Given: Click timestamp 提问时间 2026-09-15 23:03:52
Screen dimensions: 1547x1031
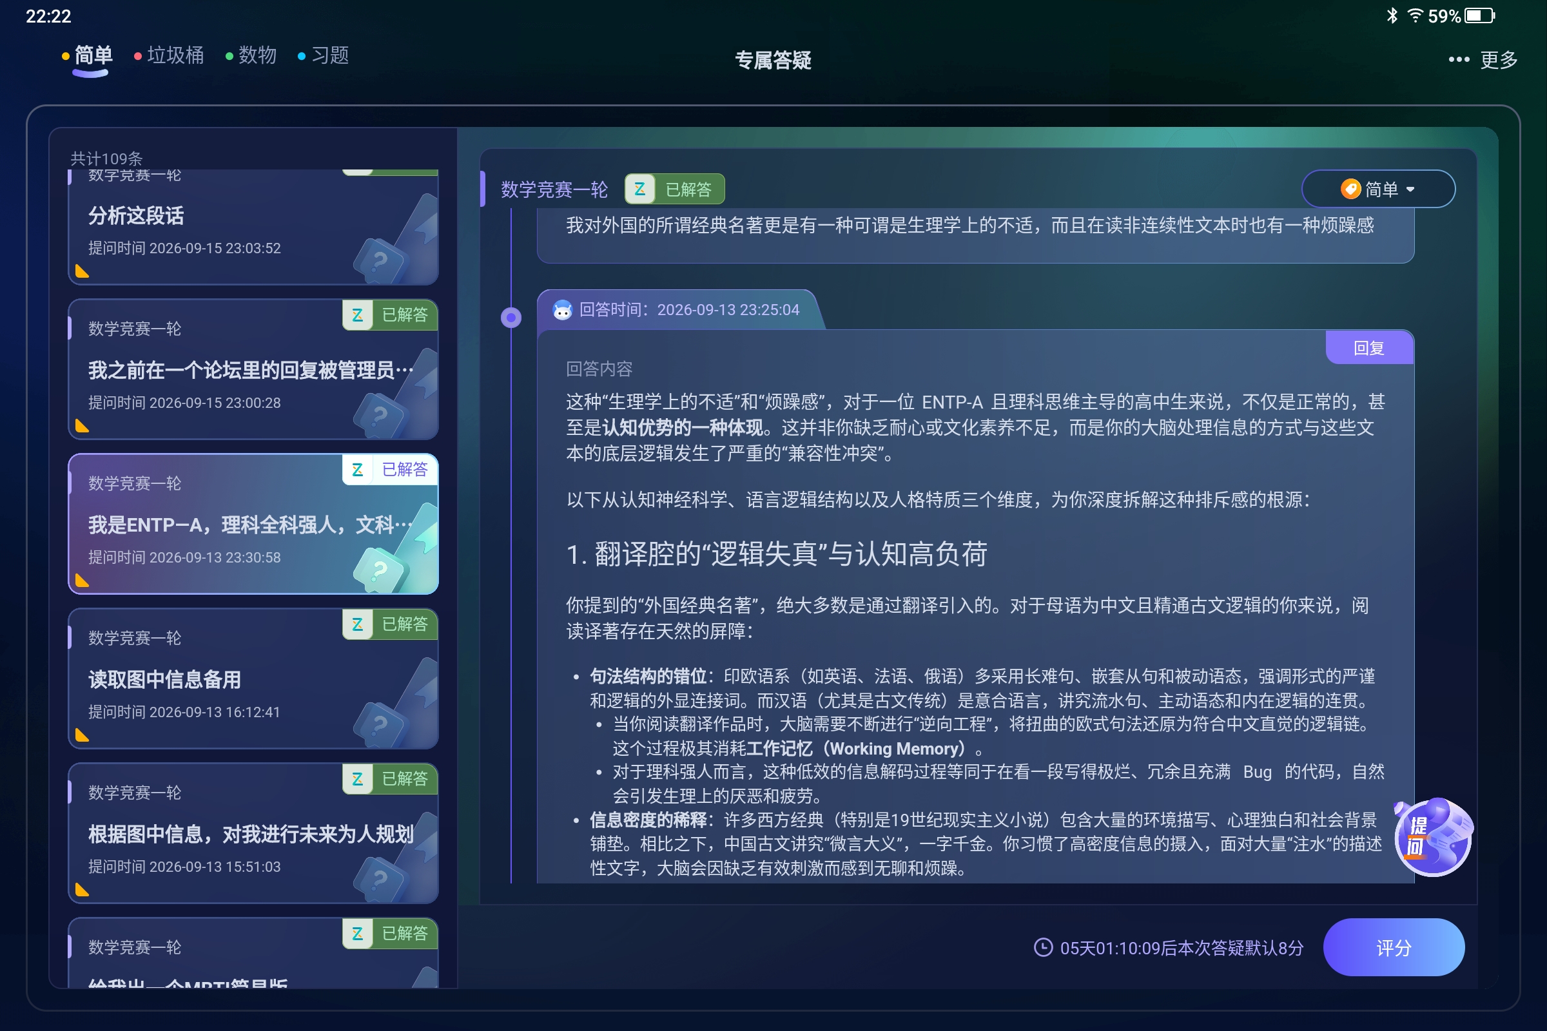Looking at the screenshot, I should point(184,248).
